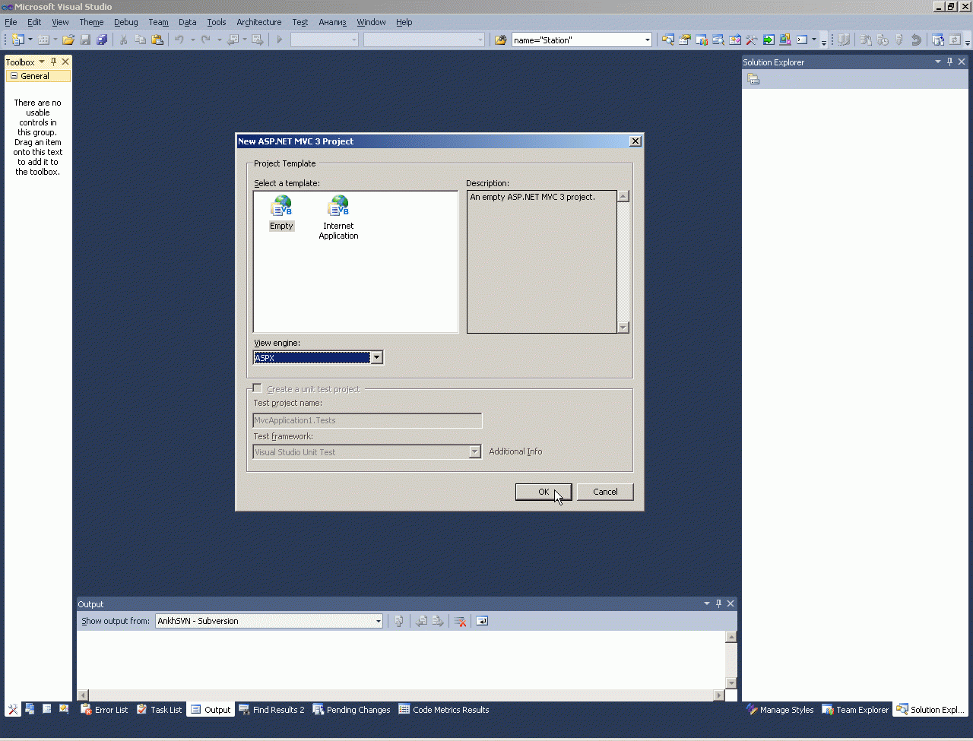Click the Open File folder icon
This screenshot has width=973, height=741.
(68, 40)
